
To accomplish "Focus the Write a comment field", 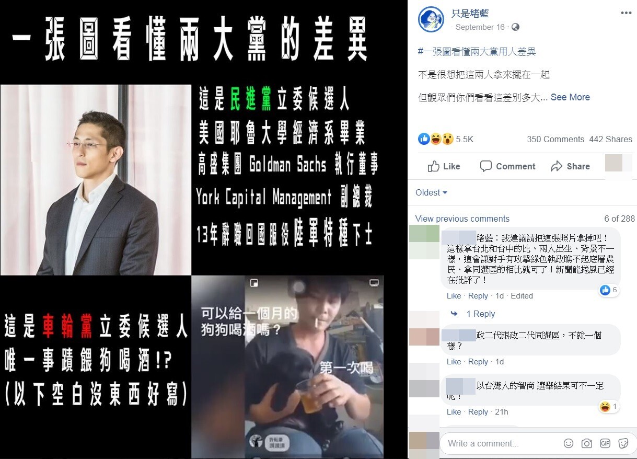I will [x=502, y=443].
